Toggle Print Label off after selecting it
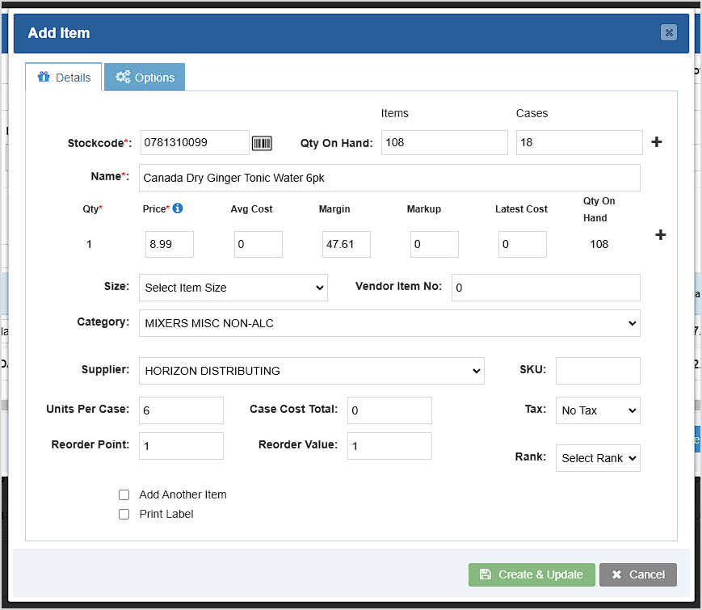This screenshot has width=702, height=610. [124, 514]
